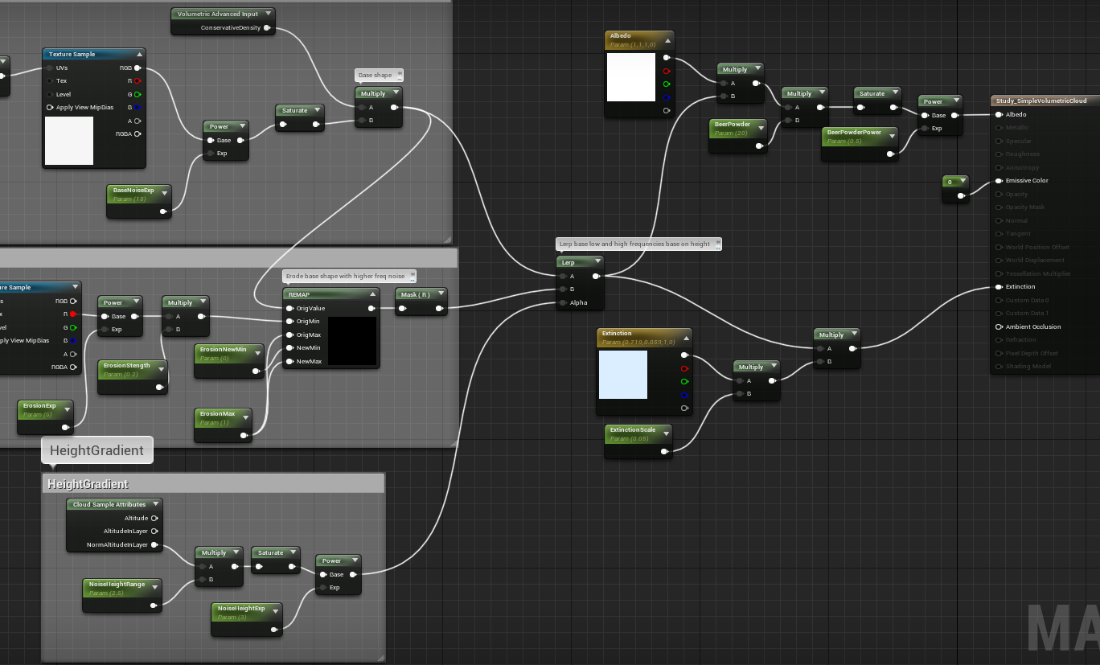Click the Lerp node Alpha input pin
Viewport: 1100px width, 665px height.
562,303
